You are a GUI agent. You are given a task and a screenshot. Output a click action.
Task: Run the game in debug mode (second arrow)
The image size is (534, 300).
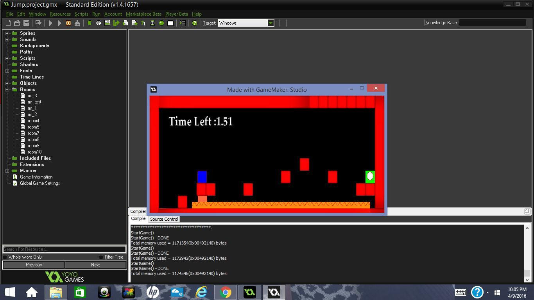coord(59,23)
